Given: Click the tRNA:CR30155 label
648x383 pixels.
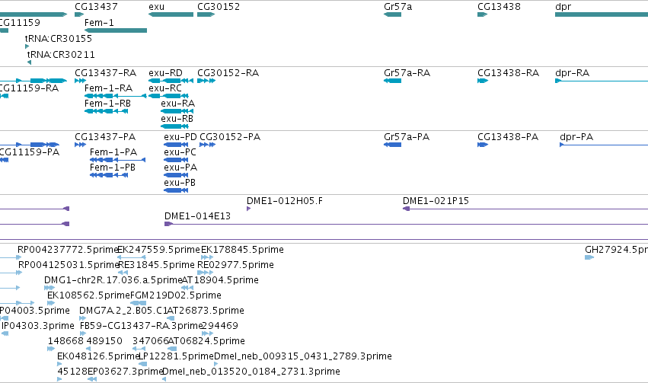Looking at the screenshot, I should point(59,38).
